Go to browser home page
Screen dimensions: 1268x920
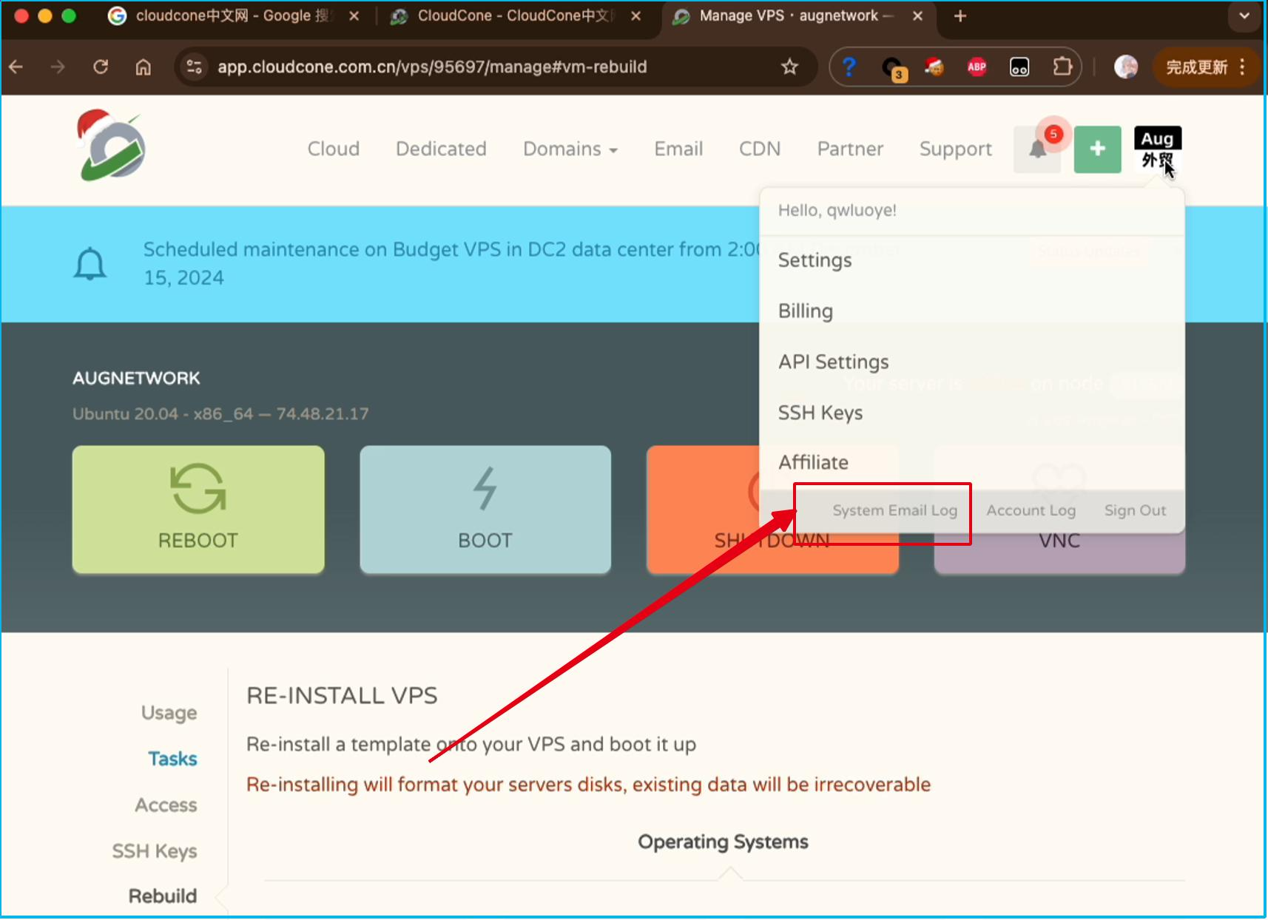(x=143, y=67)
